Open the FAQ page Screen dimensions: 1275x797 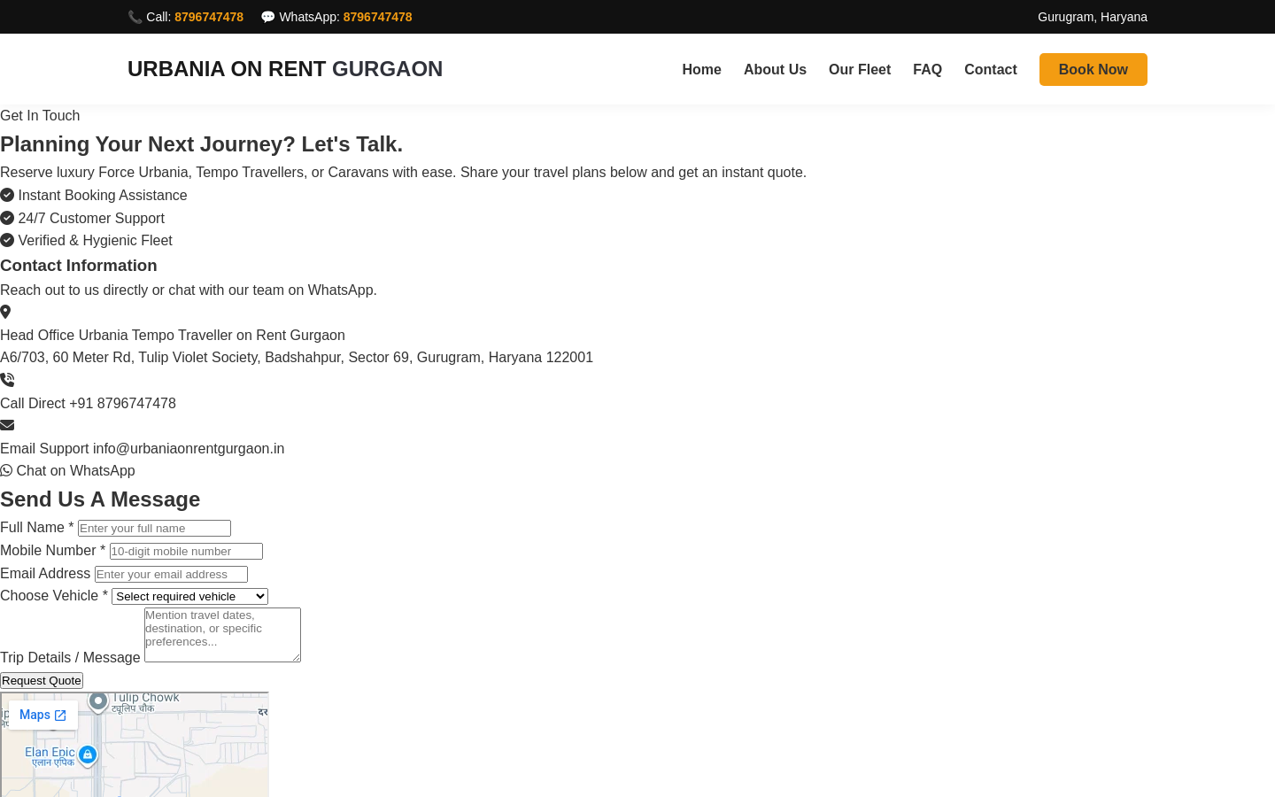point(927,69)
